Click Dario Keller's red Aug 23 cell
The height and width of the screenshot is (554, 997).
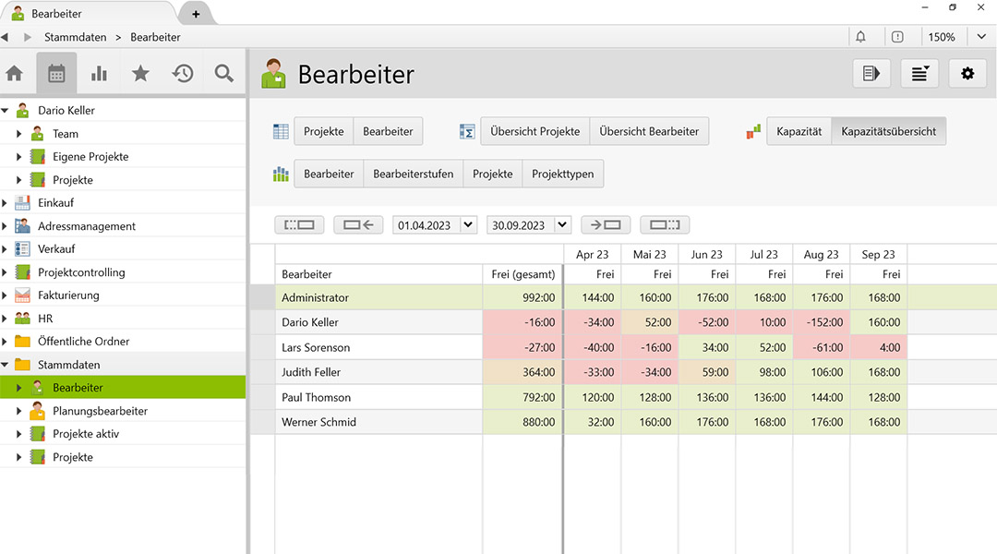(821, 322)
